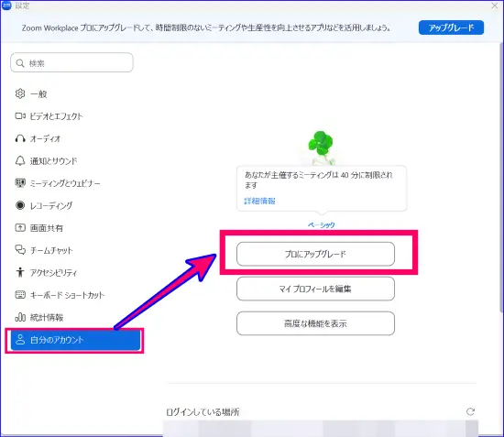Click the Zoom Workplace upgrade banner text
Image resolution: width=504 pixels, height=437 pixels.
pyautogui.click(x=206, y=28)
